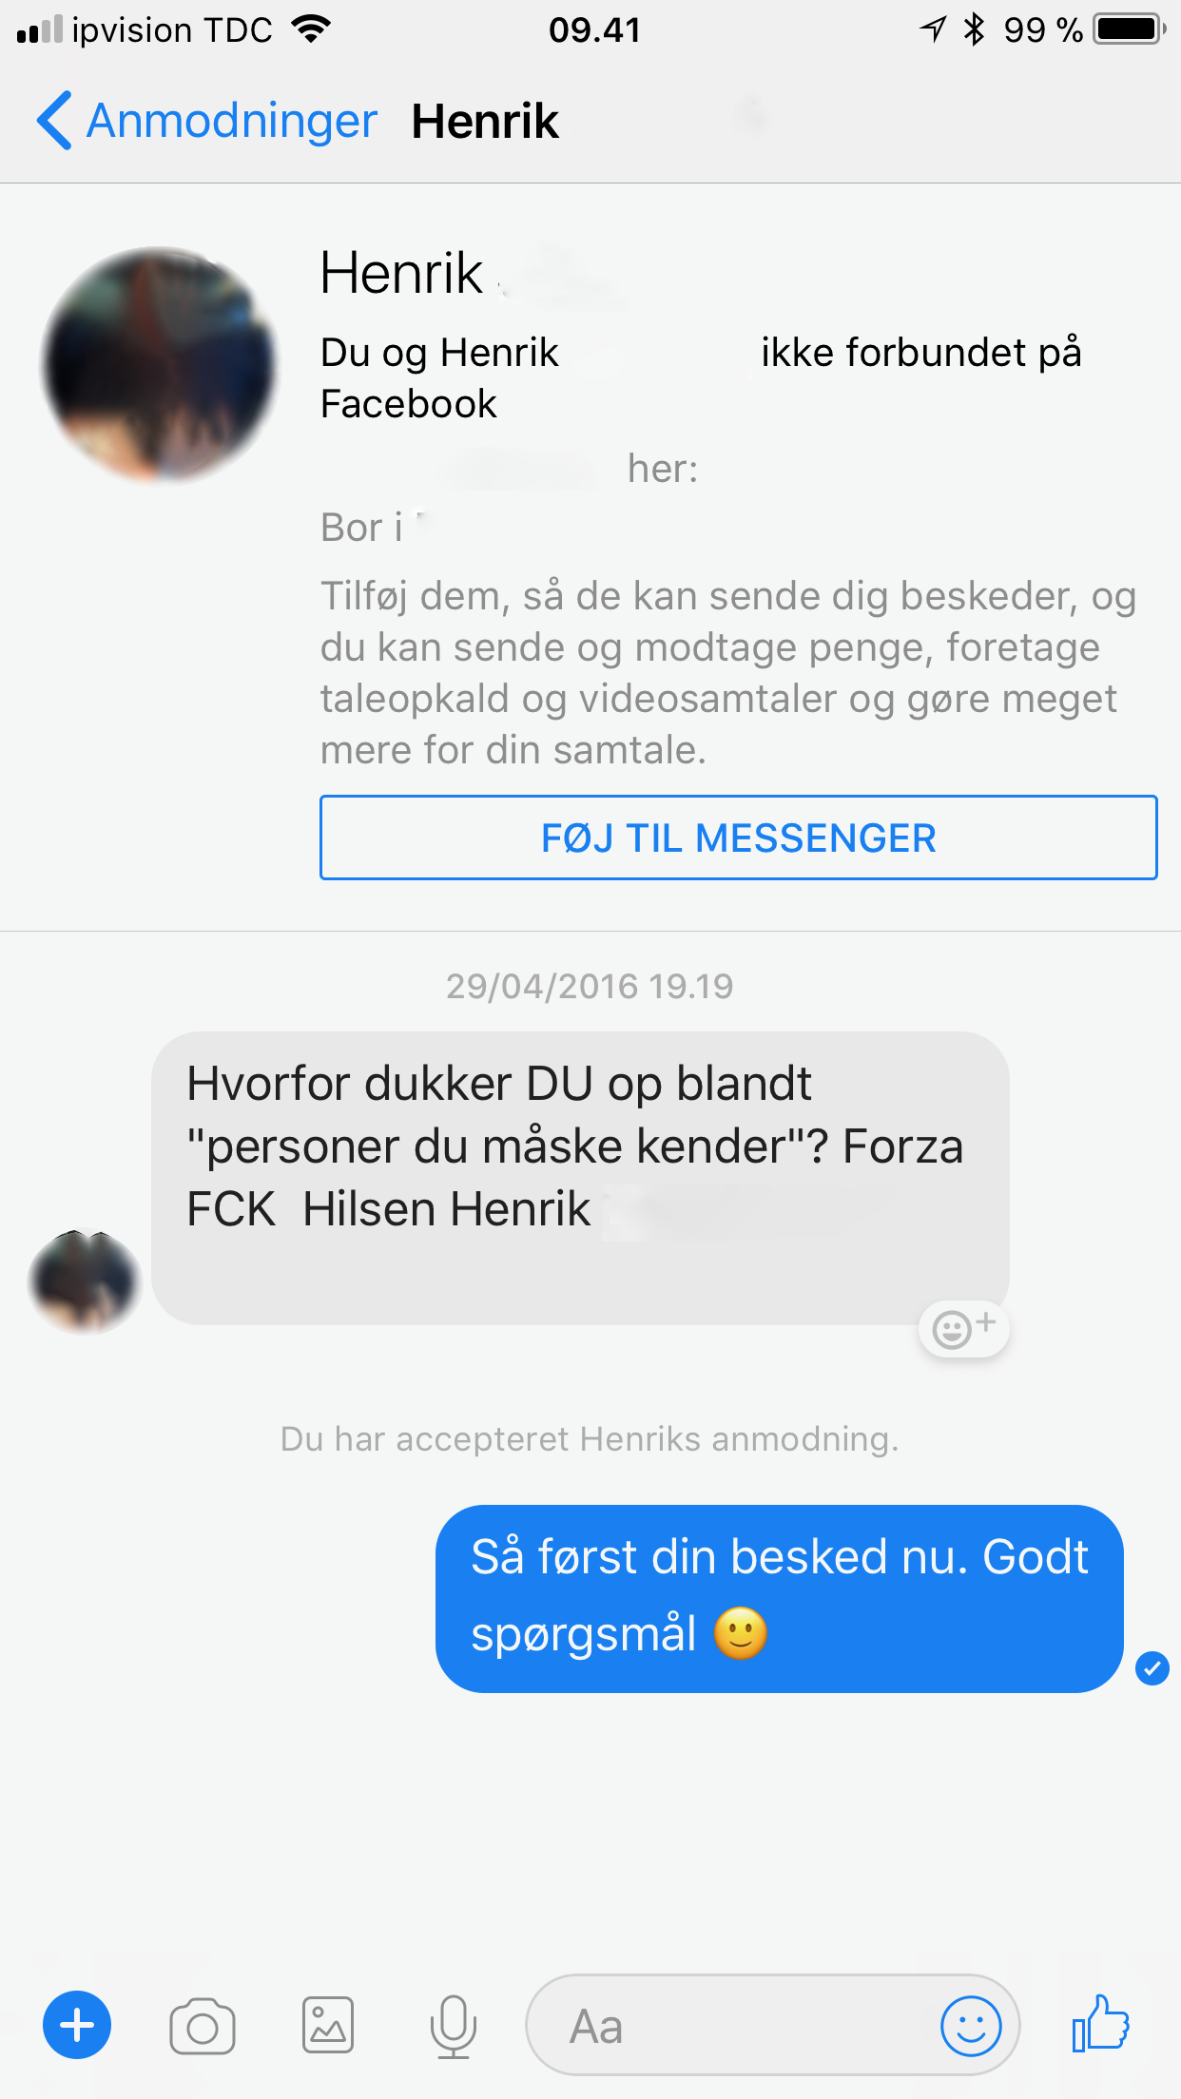Select Henrik's gray message bubble
The image size is (1181, 2099).
tap(580, 1178)
